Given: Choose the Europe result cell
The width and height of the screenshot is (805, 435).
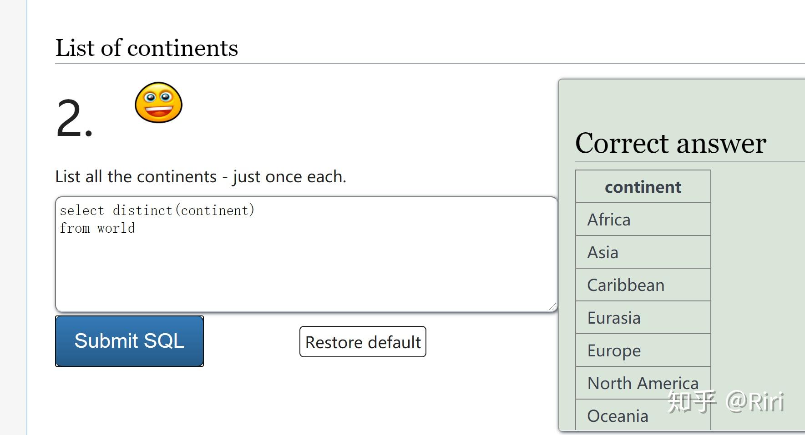Looking at the screenshot, I should (x=643, y=350).
